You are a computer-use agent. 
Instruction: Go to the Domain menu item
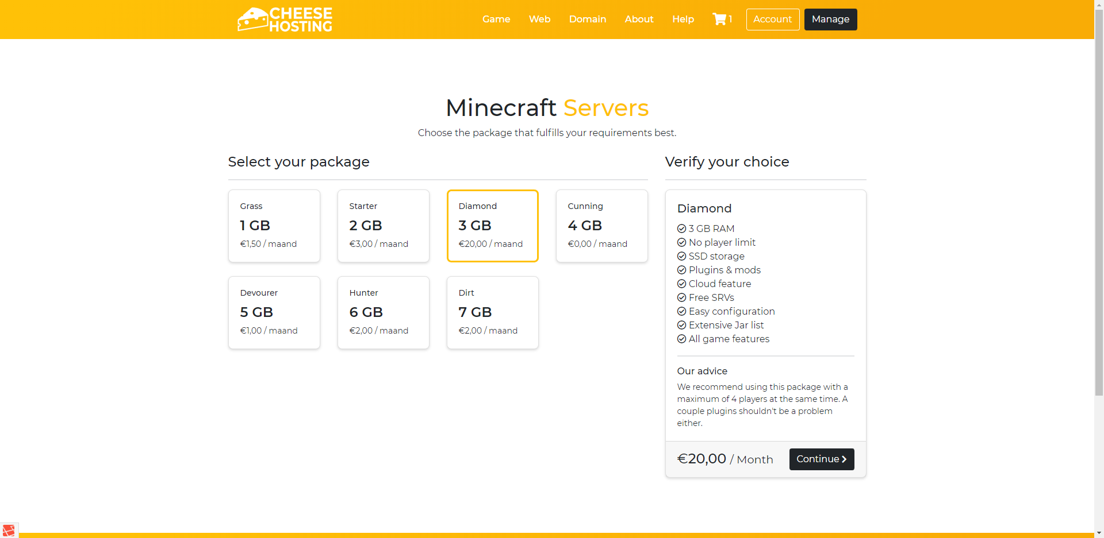tap(587, 19)
